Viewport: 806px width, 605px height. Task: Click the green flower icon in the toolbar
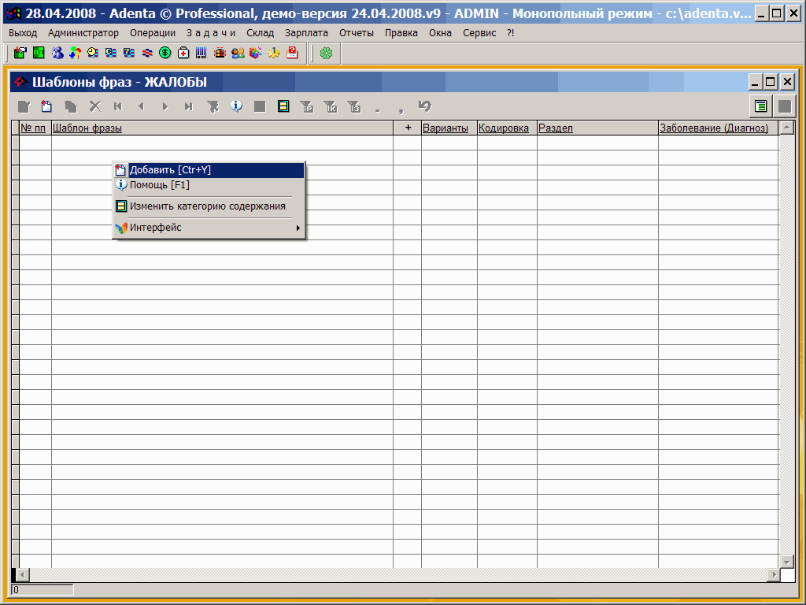coord(326,53)
